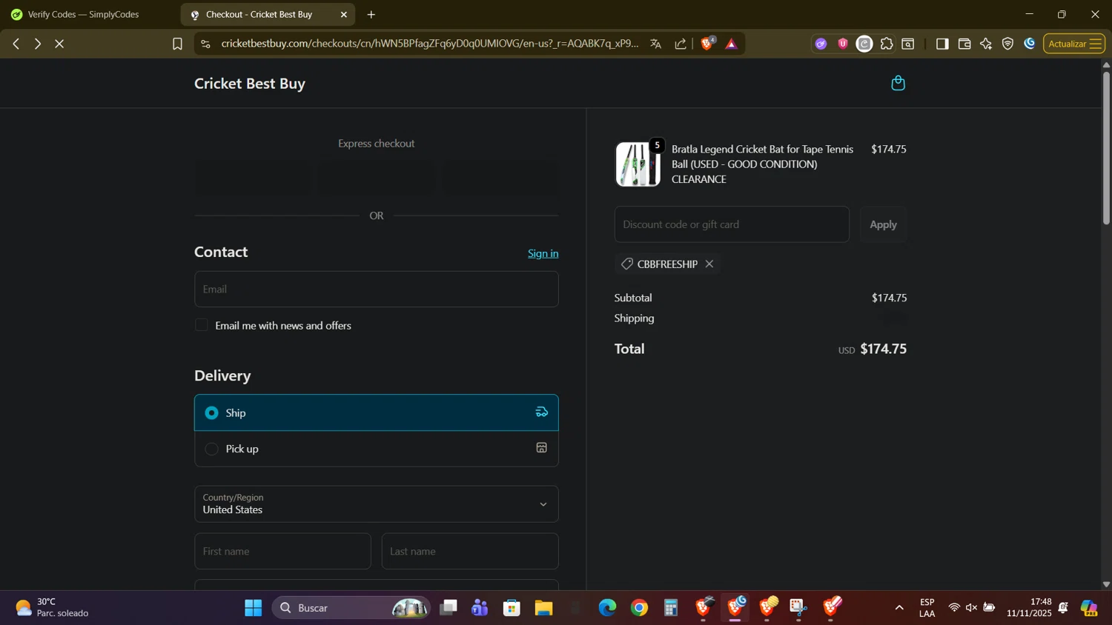Click into the Email contact field
1112x625 pixels.
[x=376, y=289]
